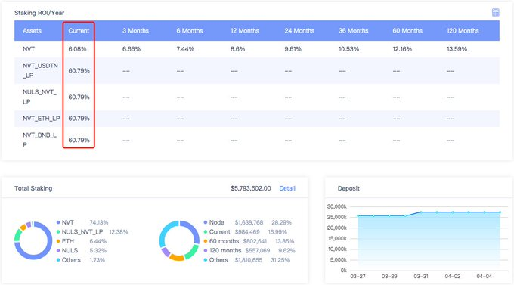Click the Assets column header
Image resolution: width=514 pixels, height=285 pixels.
click(32, 30)
